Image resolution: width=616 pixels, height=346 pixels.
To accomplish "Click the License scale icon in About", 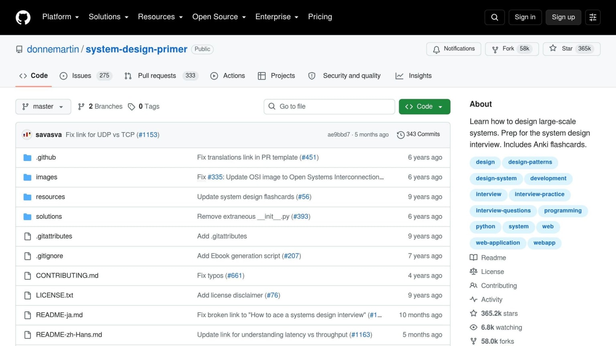I will pyautogui.click(x=474, y=272).
